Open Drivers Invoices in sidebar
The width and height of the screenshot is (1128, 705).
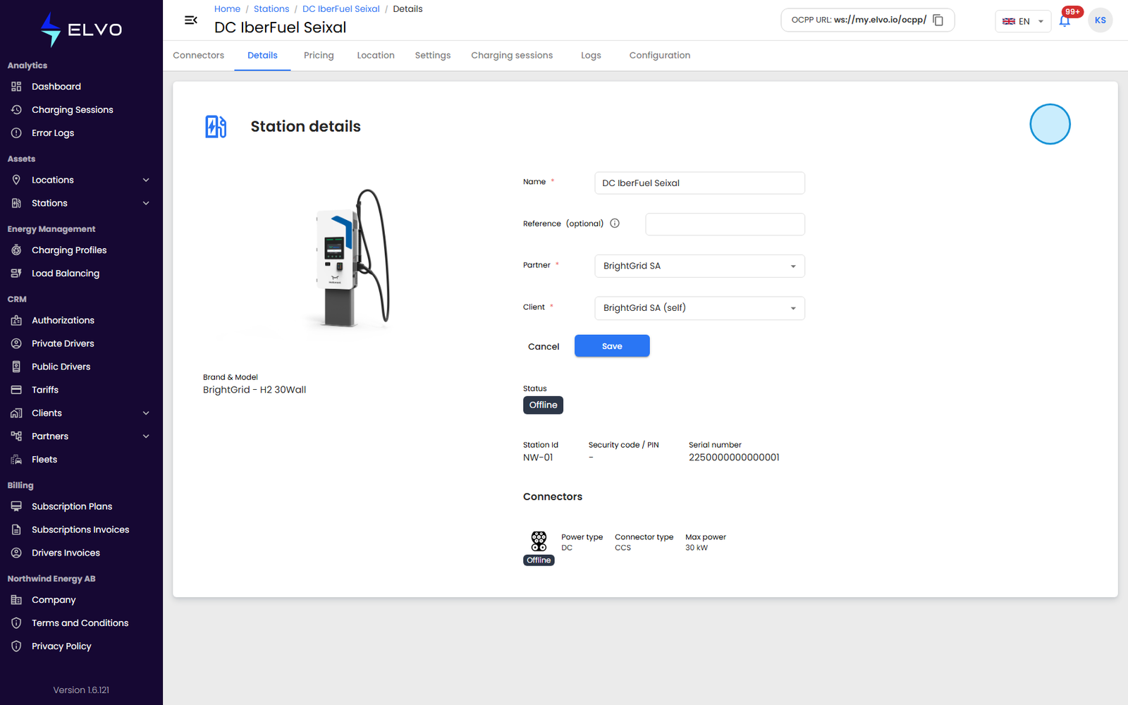[66, 553]
